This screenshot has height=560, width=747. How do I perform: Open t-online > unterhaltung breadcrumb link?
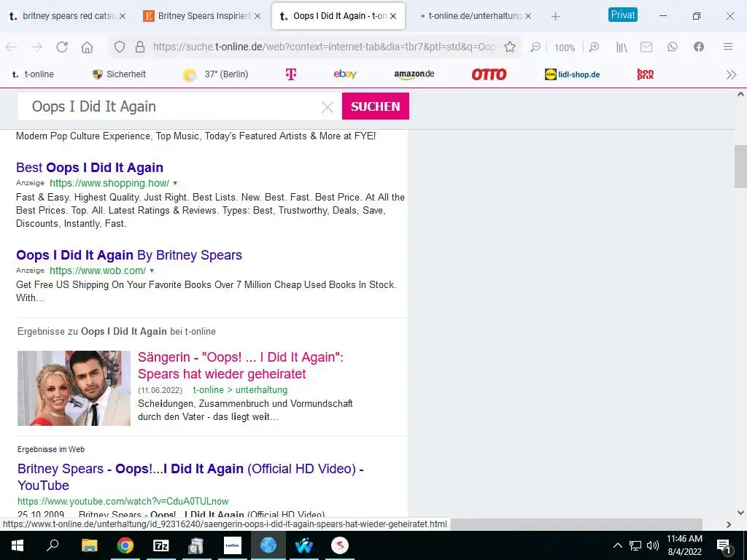(240, 390)
